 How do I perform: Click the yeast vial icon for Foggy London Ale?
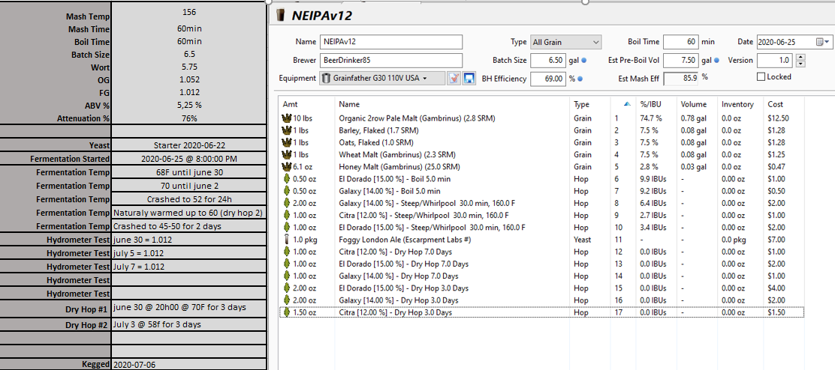(287, 240)
